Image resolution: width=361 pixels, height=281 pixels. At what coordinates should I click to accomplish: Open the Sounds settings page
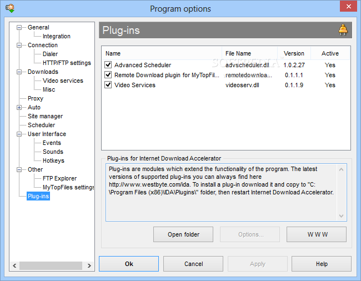point(53,152)
